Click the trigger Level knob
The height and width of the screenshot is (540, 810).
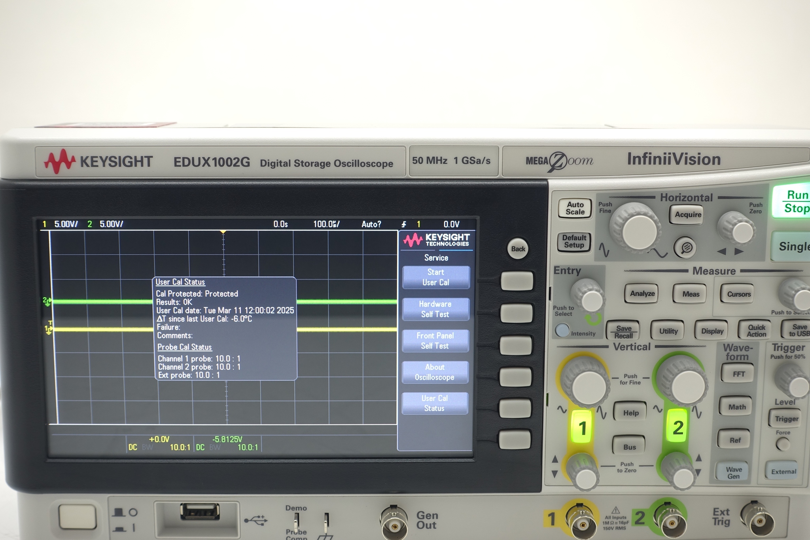[793, 381]
